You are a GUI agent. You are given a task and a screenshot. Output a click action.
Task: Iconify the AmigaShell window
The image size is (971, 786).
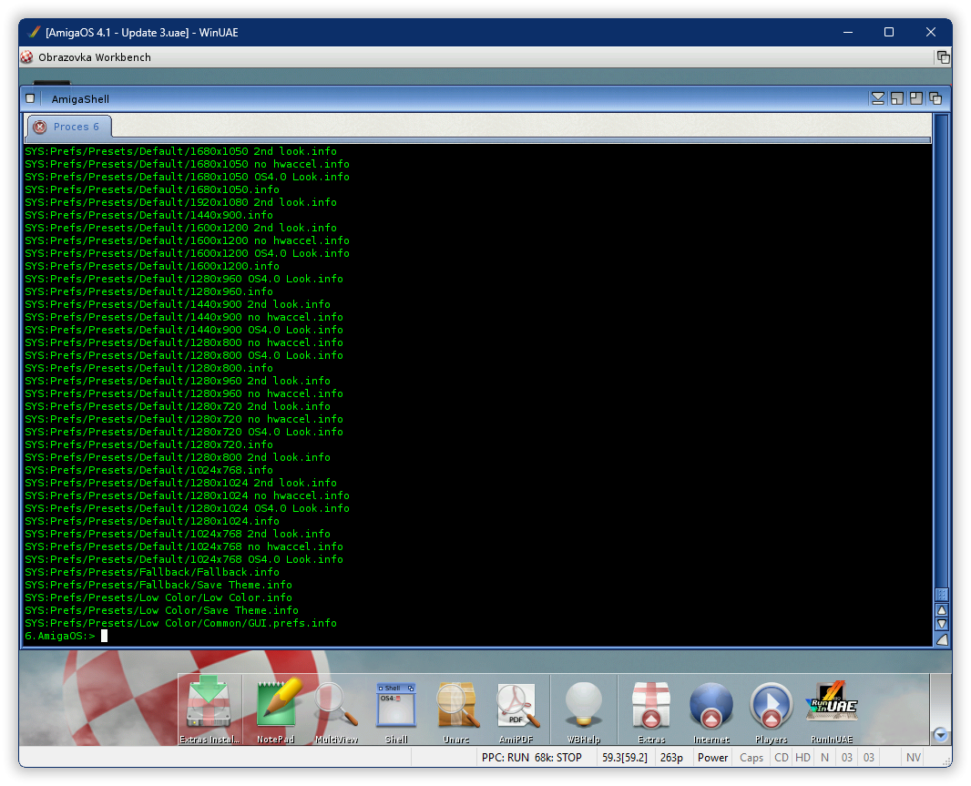(x=877, y=98)
